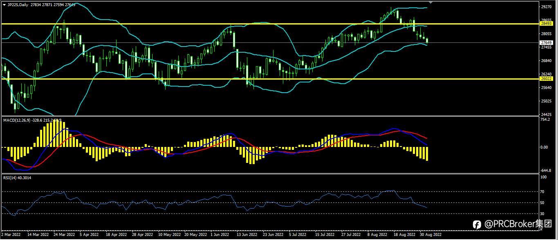Click the 15 Jul 2022 date label
Screen dimensions: 558x240
tap(325, 235)
